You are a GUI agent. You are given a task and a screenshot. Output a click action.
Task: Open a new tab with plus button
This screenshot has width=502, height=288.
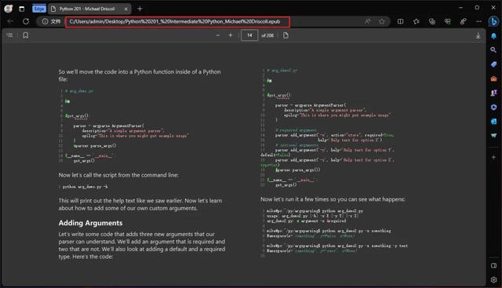(x=140, y=9)
